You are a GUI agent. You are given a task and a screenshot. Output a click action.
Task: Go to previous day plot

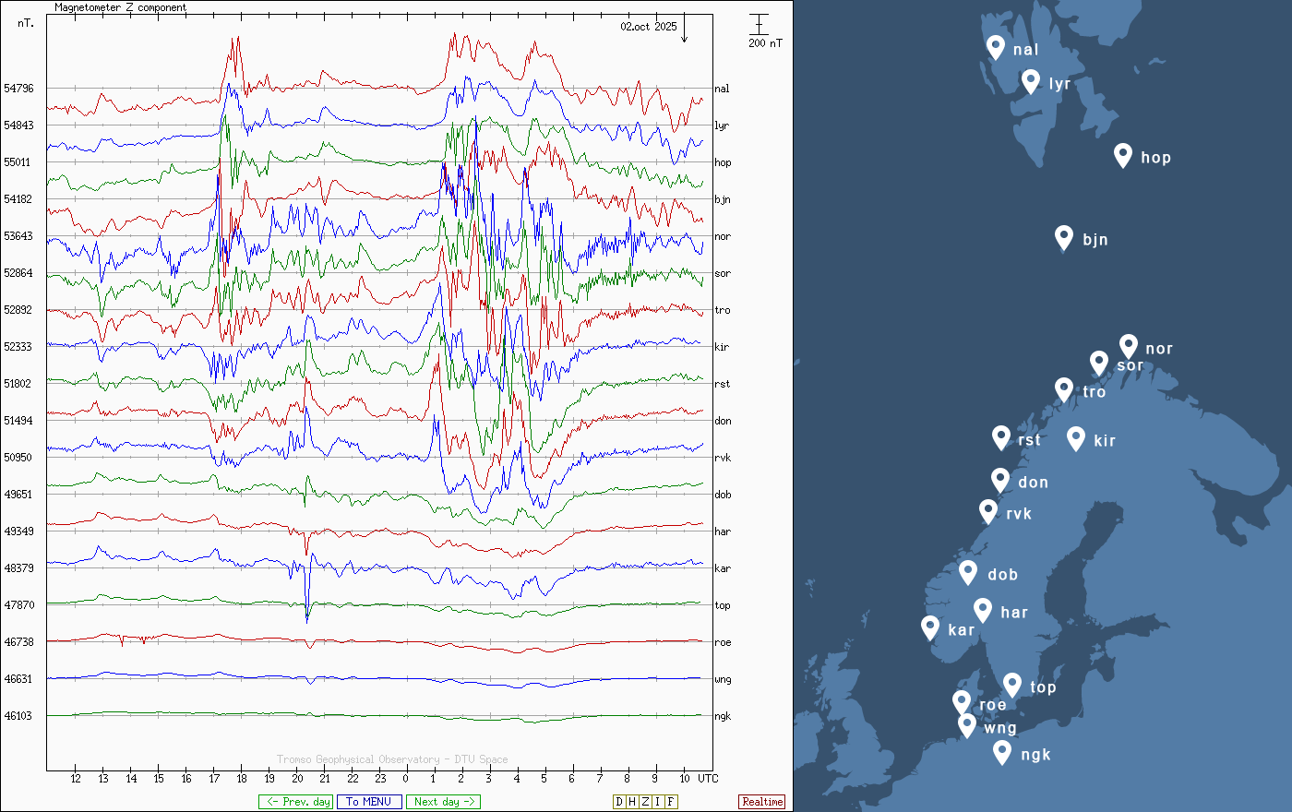[295, 802]
